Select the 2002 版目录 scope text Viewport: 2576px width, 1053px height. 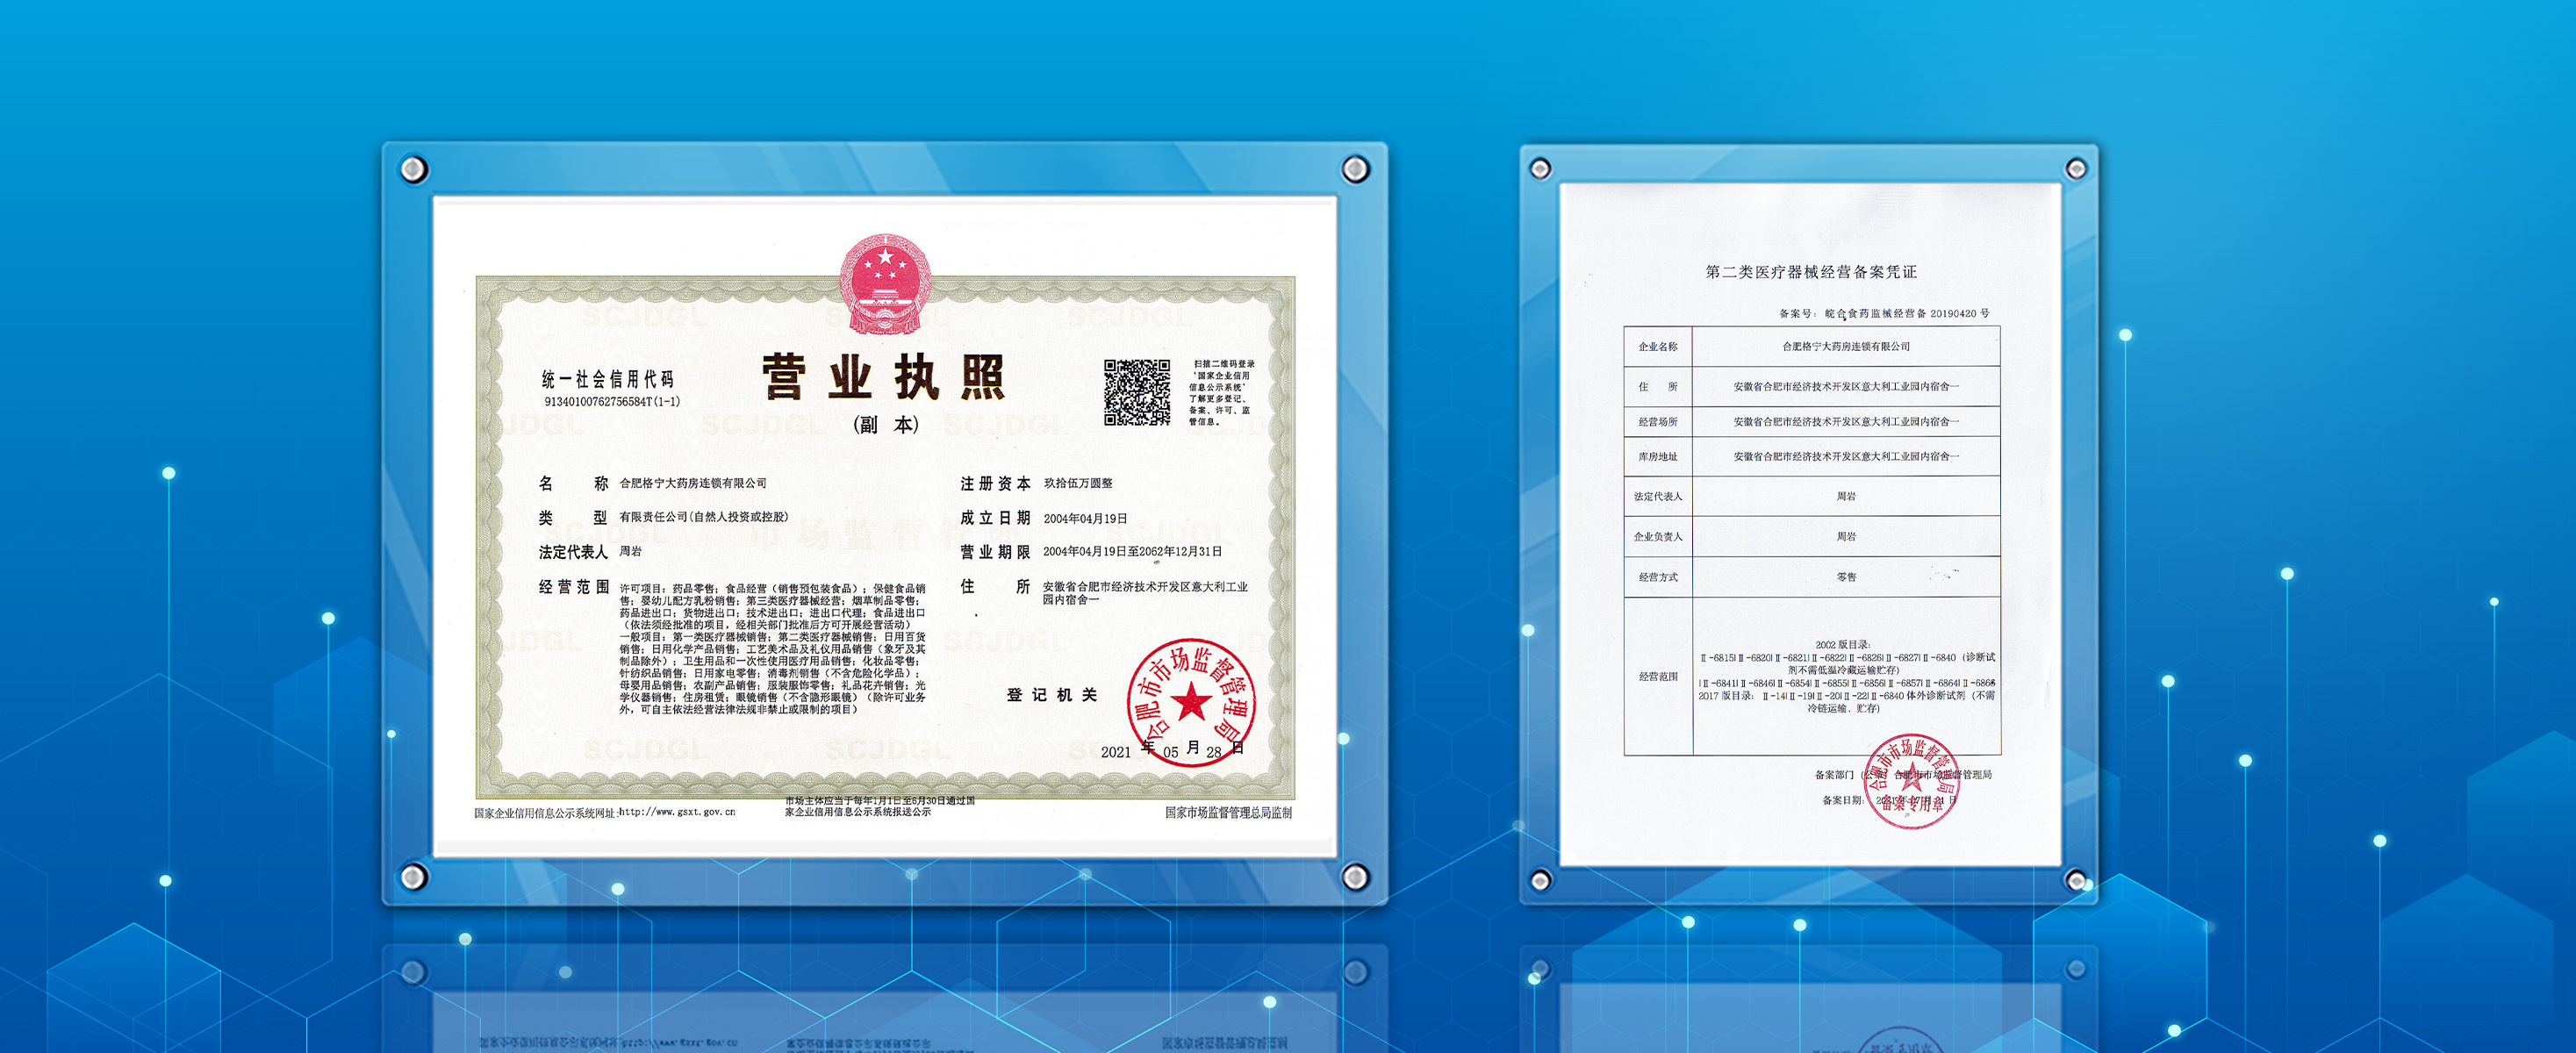[x=1843, y=645]
